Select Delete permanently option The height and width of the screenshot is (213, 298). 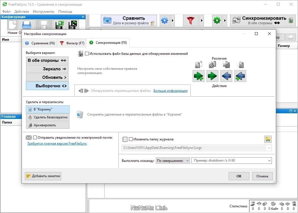[48, 117]
